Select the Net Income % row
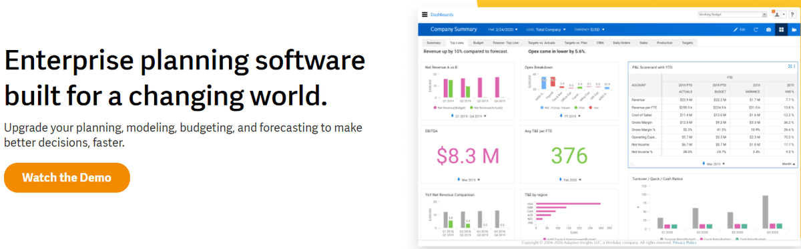The width and height of the screenshot is (801, 249). 713,151
